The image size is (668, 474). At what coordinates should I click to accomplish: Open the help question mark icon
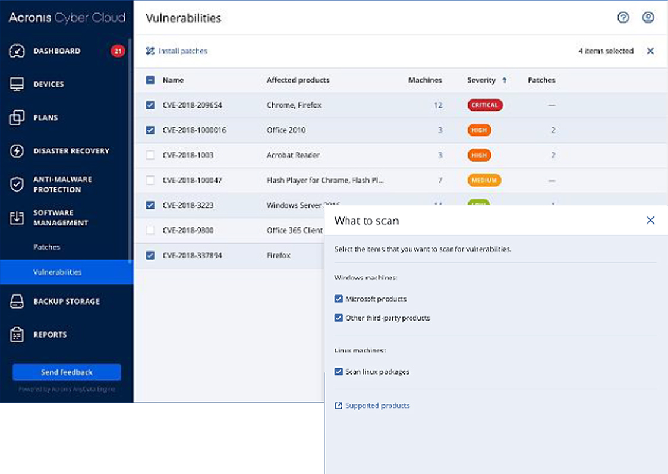tap(623, 17)
